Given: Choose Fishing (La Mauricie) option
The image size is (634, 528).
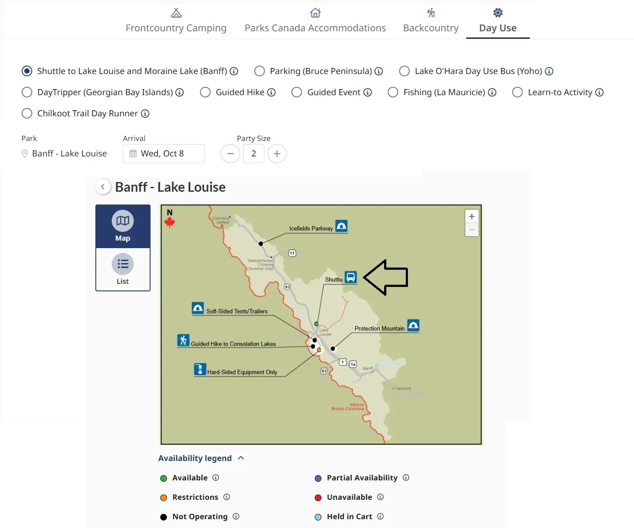Looking at the screenshot, I should coord(393,92).
